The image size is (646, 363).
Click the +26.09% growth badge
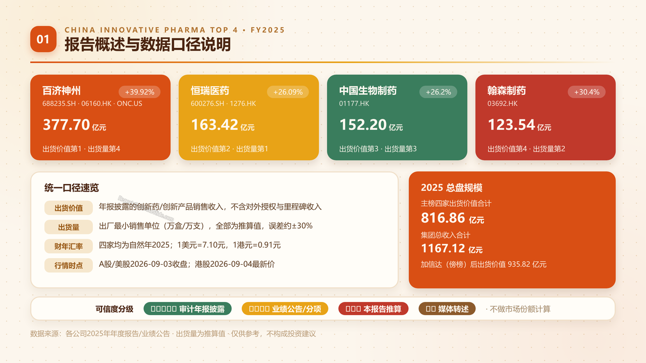tap(288, 92)
